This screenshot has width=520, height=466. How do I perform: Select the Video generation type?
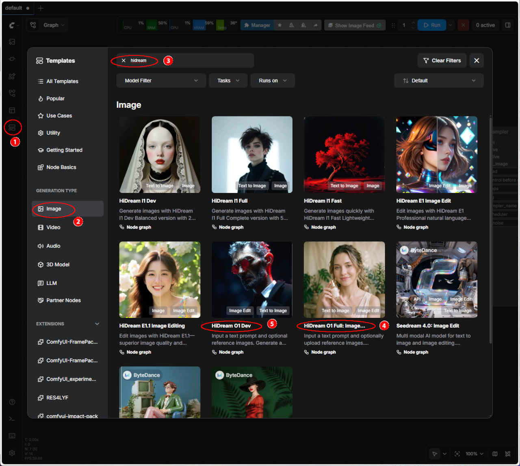(67, 228)
